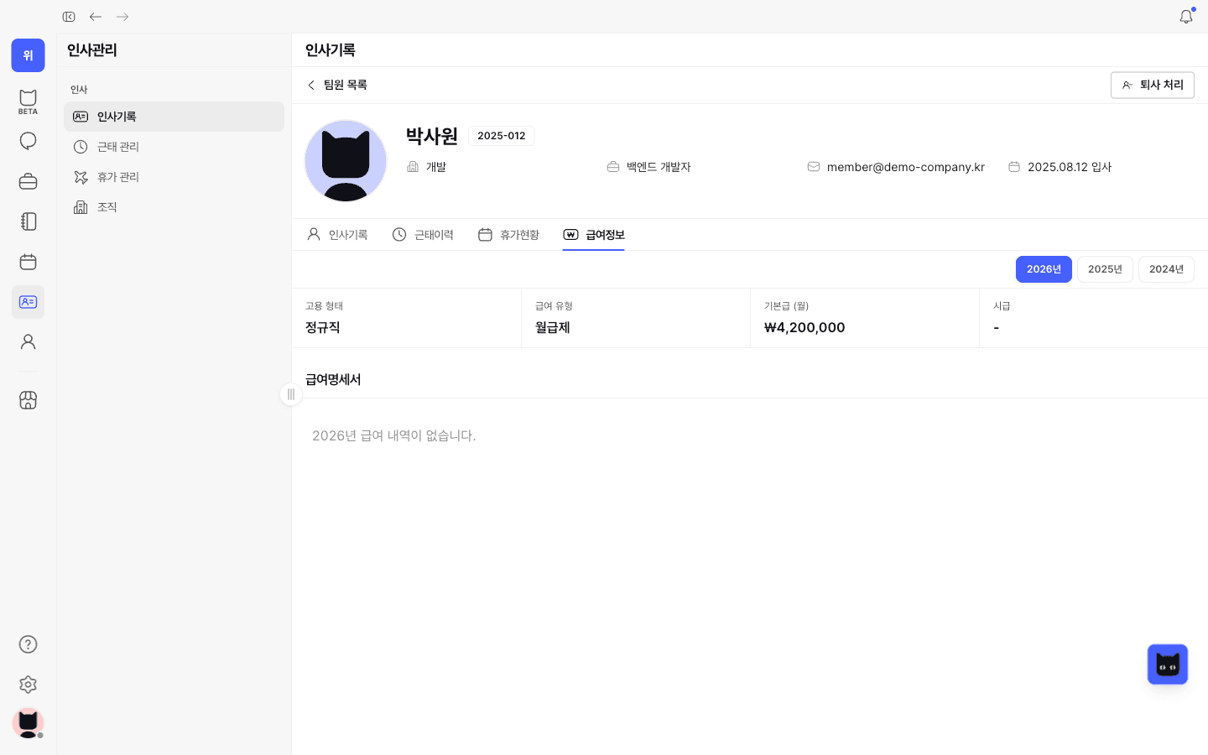Click the 월급제 pay type value
This screenshot has width=1208, height=755.
coord(553,327)
